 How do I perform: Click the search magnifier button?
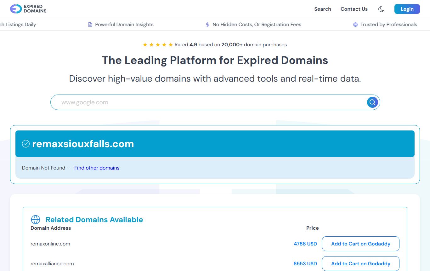[372, 102]
